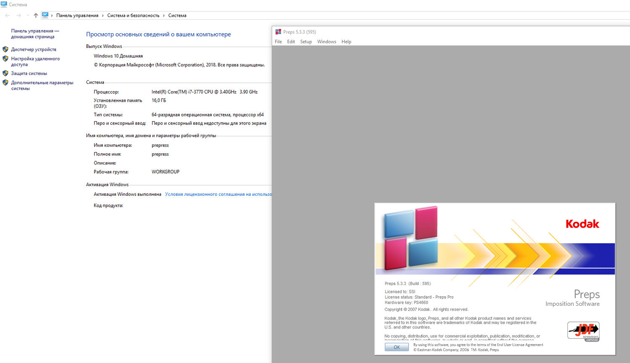This screenshot has width=630, height=363.
Task: Click the Kodak logo in about dialog
Action: point(582,224)
